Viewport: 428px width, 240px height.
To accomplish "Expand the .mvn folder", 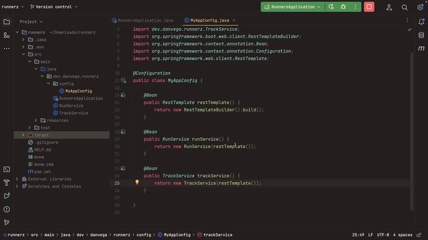I will (23, 47).
